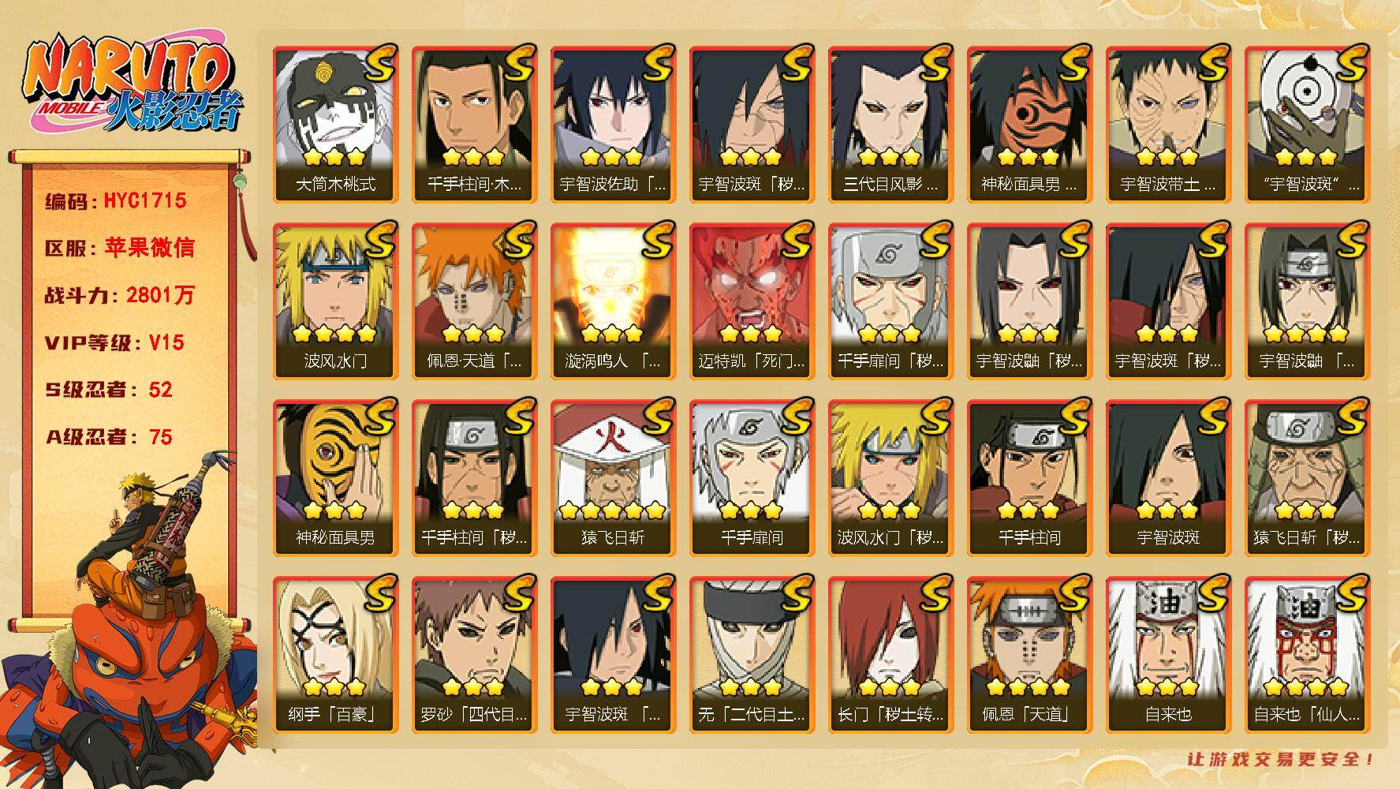Open the 自来也 card with 油 headband
Screen dimensions: 1400x789
coord(1168,655)
